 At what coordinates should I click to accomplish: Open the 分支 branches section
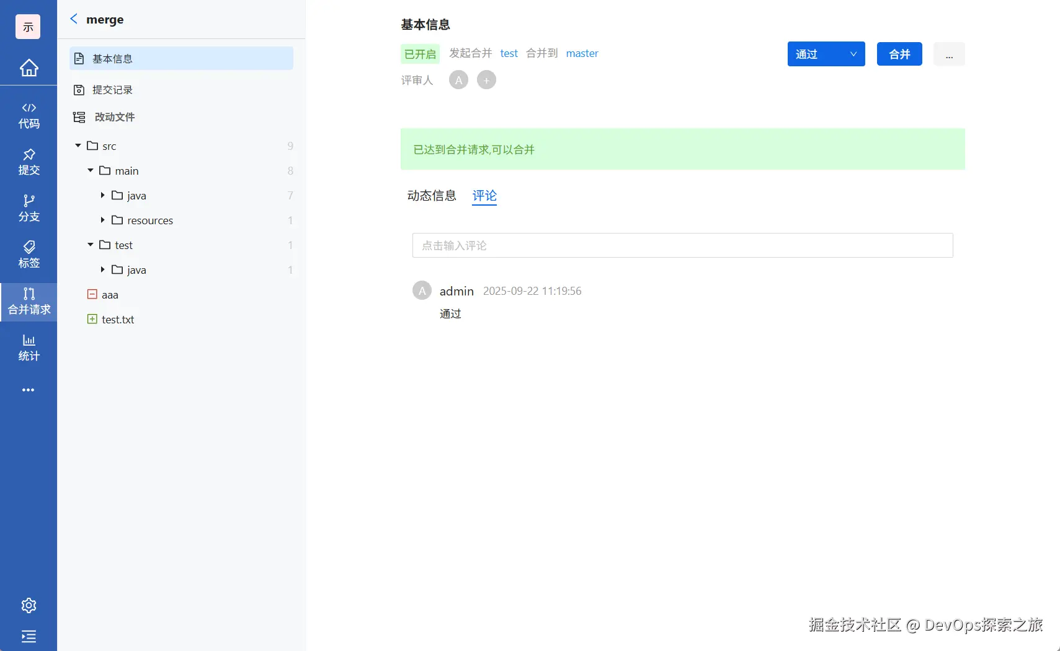coord(29,209)
